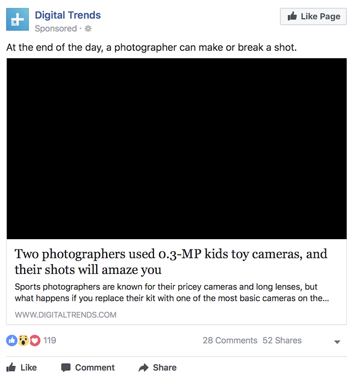Click the thumbs-up icon in Like Page button
Image resolution: width=353 pixels, height=377 pixels.
point(292,16)
